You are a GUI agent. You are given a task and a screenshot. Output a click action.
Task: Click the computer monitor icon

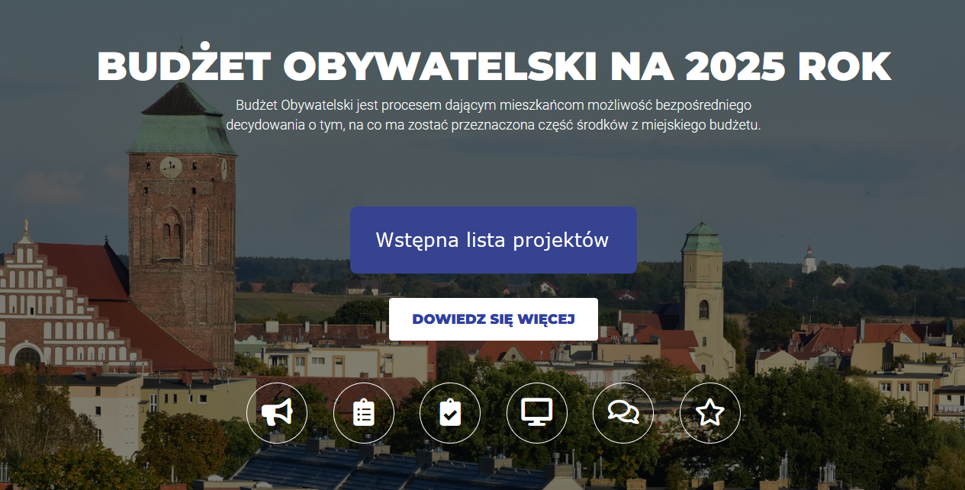click(537, 413)
